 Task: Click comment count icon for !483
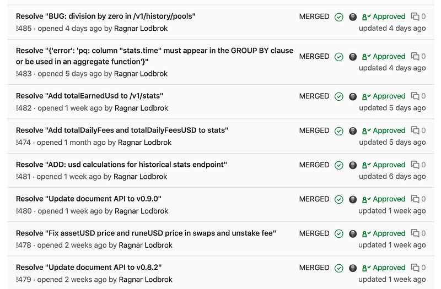[415, 56]
